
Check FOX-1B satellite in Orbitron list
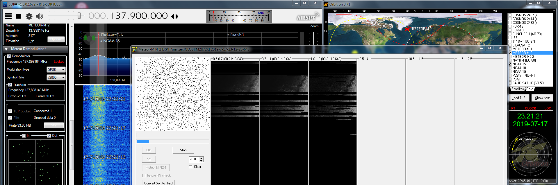coord(510,26)
